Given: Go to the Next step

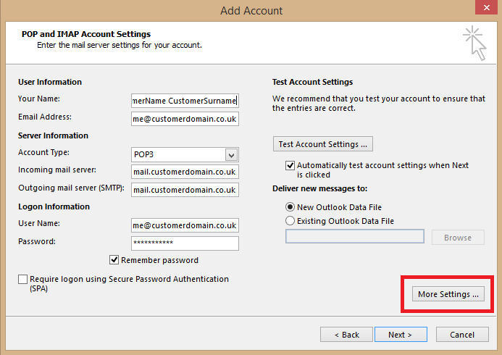Looking at the screenshot, I should [x=400, y=335].
